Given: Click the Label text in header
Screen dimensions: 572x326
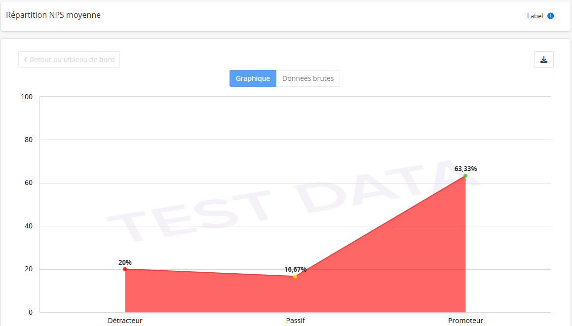Looking at the screenshot, I should coord(535,16).
